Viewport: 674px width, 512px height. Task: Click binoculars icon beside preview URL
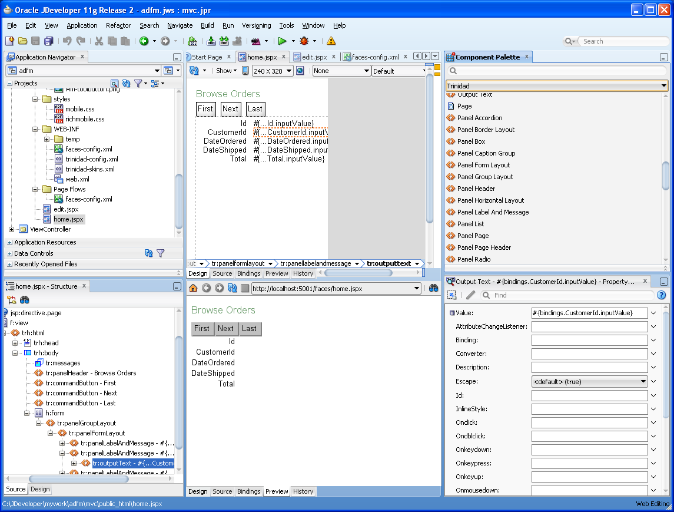[434, 288]
